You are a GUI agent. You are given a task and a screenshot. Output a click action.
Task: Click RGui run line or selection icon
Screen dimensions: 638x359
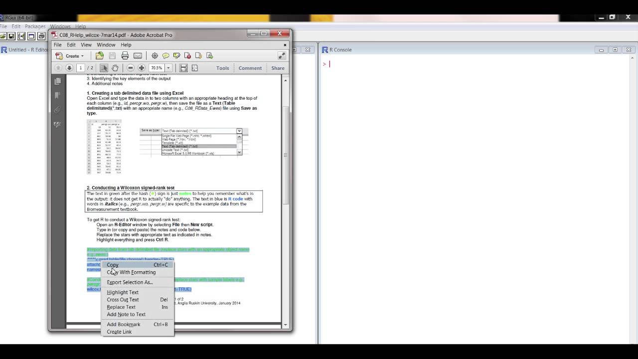coord(21,36)
